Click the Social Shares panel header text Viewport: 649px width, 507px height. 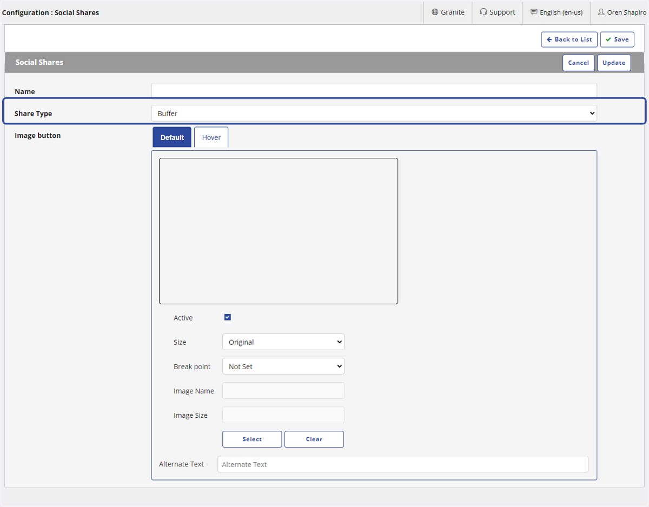[x=39, y=62]
